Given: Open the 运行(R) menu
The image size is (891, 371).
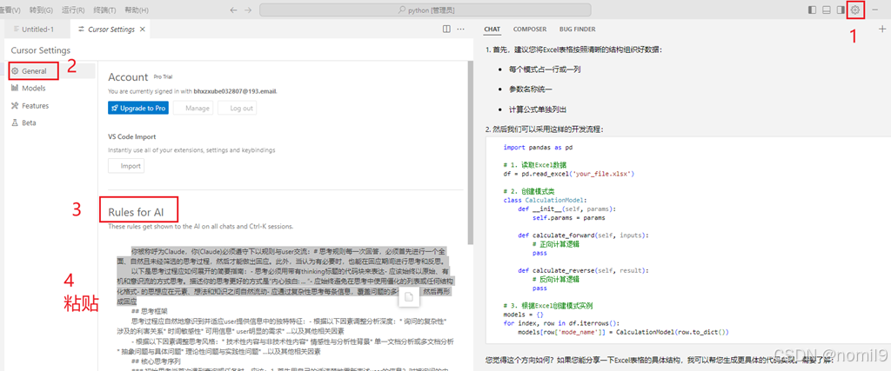Looking at the screenshot, I should 73,10.
